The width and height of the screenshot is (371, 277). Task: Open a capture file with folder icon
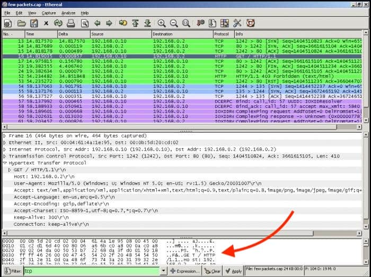(x=22, y=23)
